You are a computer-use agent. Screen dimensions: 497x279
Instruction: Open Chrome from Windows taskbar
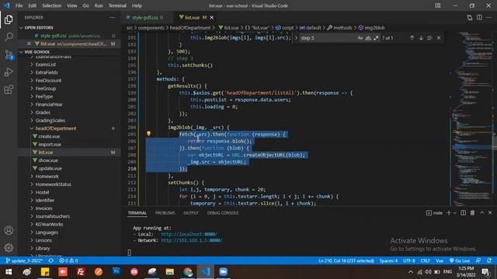pyautogui.click(x=188, y=272)
